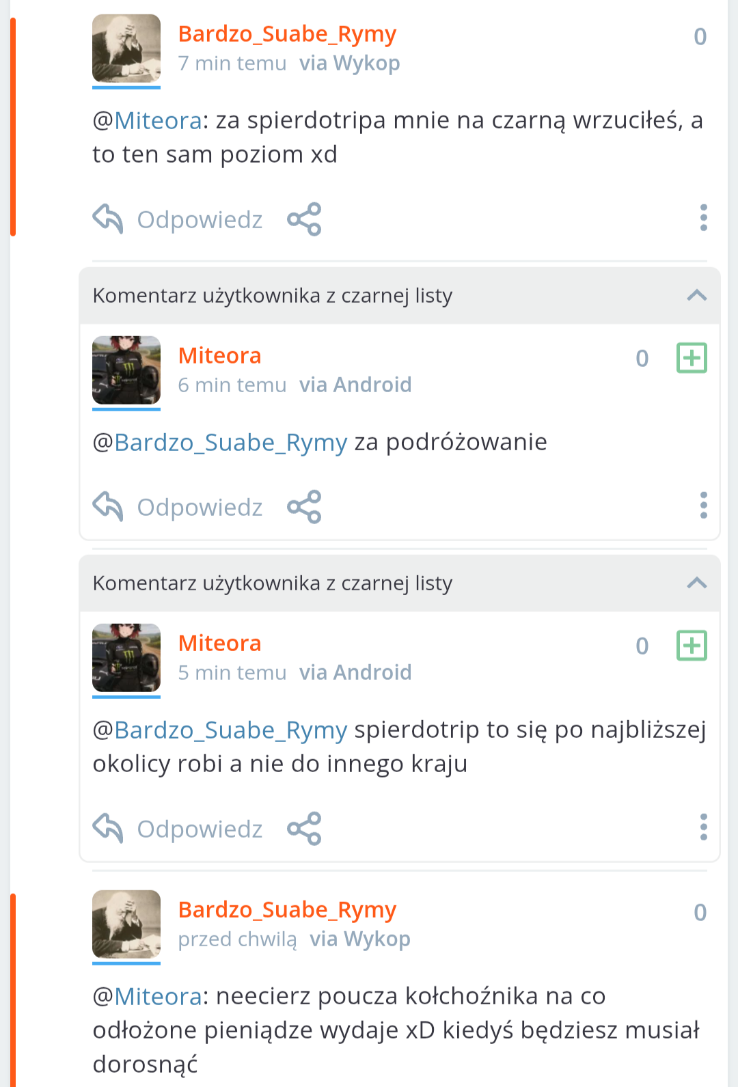Image resolution: width=738 pixels, height=1087 pixels.
Task: Open Miteora username on 6 min comment
Action: click(220, 356)
